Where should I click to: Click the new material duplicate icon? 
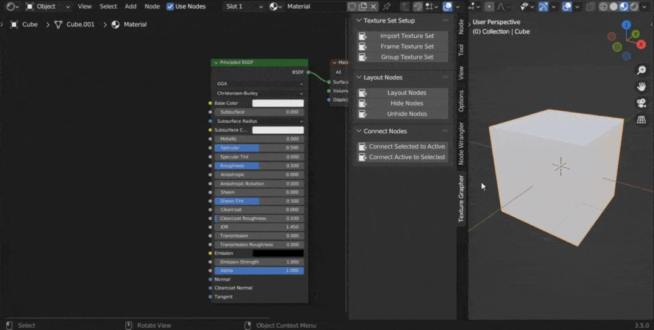pyautogui.click(x=363, y=7)
